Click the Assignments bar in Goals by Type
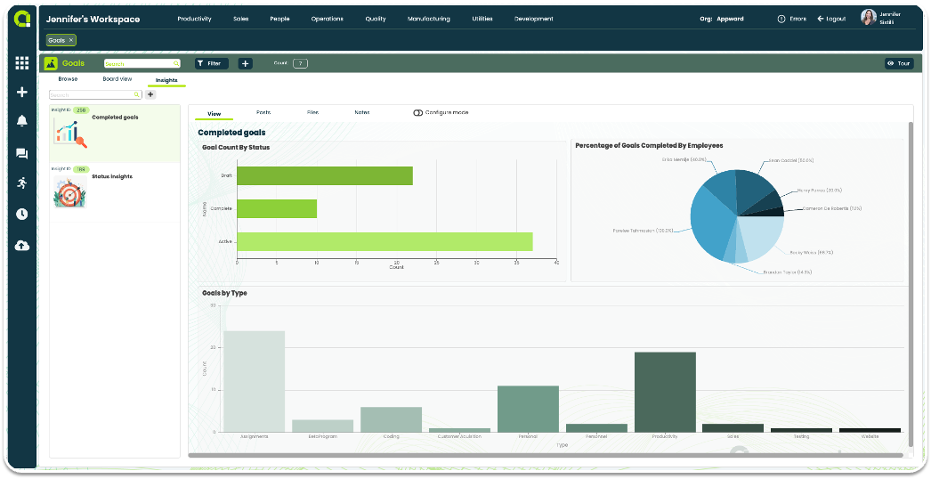Screen dimensions: 931x479 click(255, 382)
